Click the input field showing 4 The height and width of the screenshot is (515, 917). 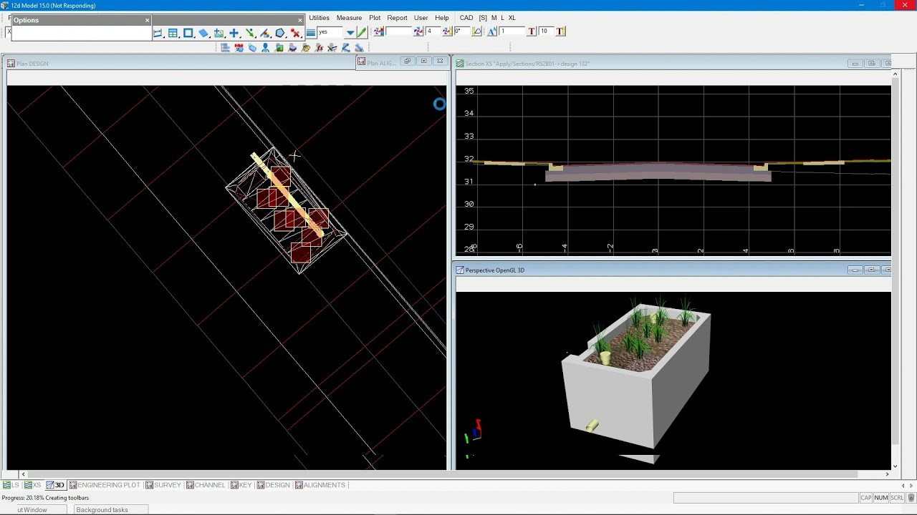[x=433, y=31]
